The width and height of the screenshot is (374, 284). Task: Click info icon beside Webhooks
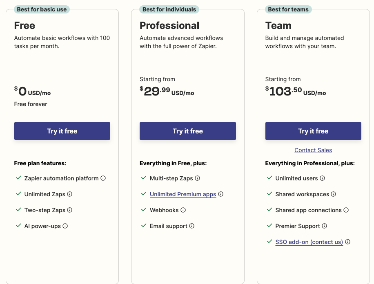click(183, 210)
